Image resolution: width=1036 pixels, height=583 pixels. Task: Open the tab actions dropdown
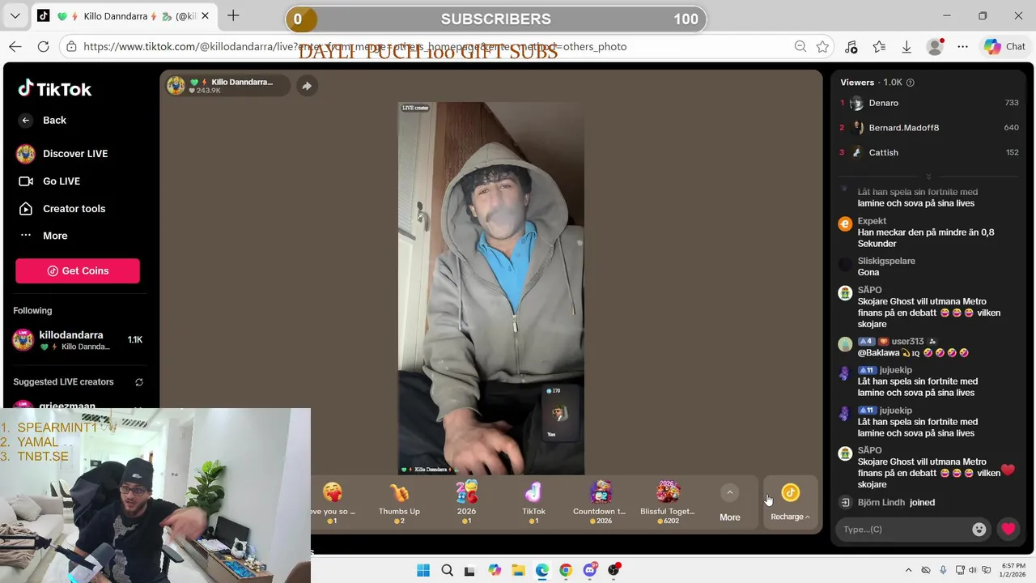[16, 15]
